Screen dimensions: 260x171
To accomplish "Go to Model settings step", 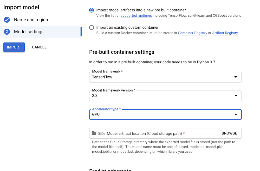I will coord(41,32).
